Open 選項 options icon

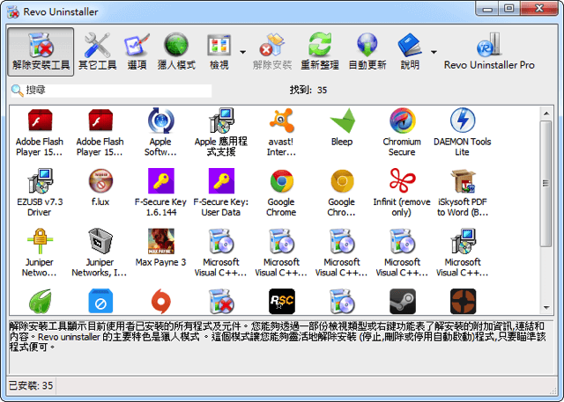[x=137, y=52]
